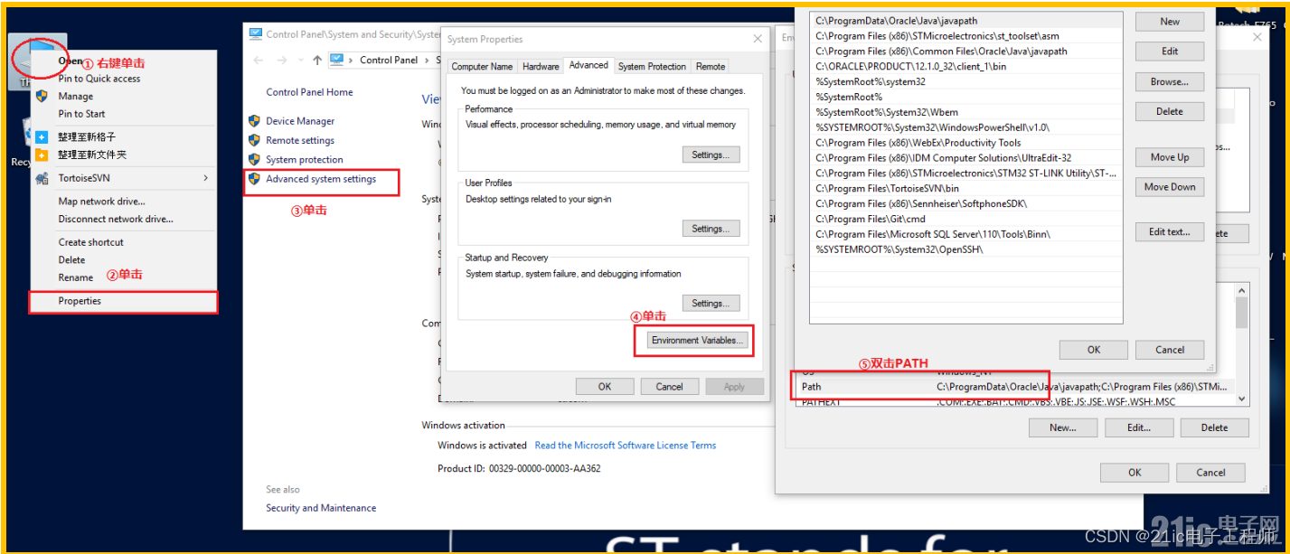
Task: Select Map network drive...
Action: [x=101, y=202]
